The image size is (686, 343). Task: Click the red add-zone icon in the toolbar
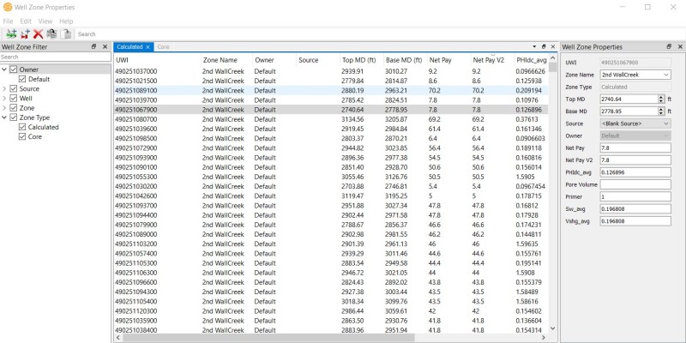(25, 33)
